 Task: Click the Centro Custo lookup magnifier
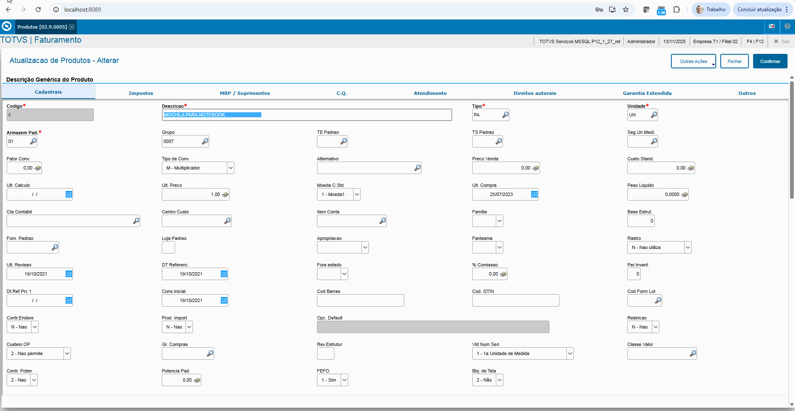click(227, 221)
